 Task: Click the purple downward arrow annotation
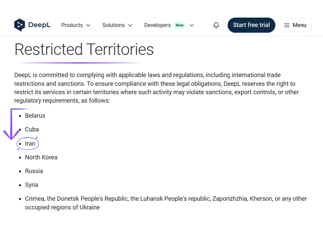coord(12,124)
